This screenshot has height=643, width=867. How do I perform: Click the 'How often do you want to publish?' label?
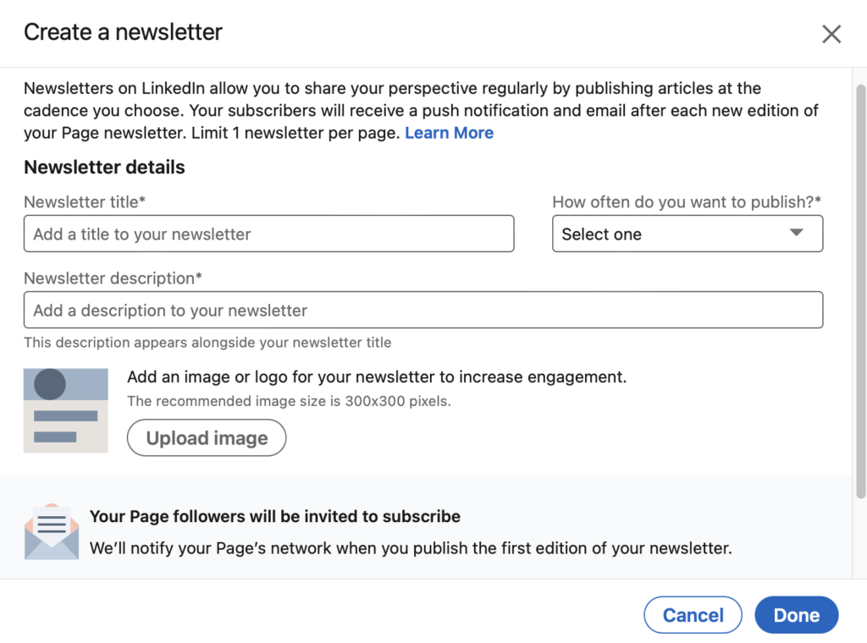[x=687, y=202]
